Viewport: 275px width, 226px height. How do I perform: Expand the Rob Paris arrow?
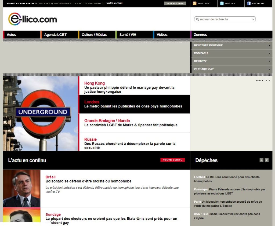click(269, 53)
